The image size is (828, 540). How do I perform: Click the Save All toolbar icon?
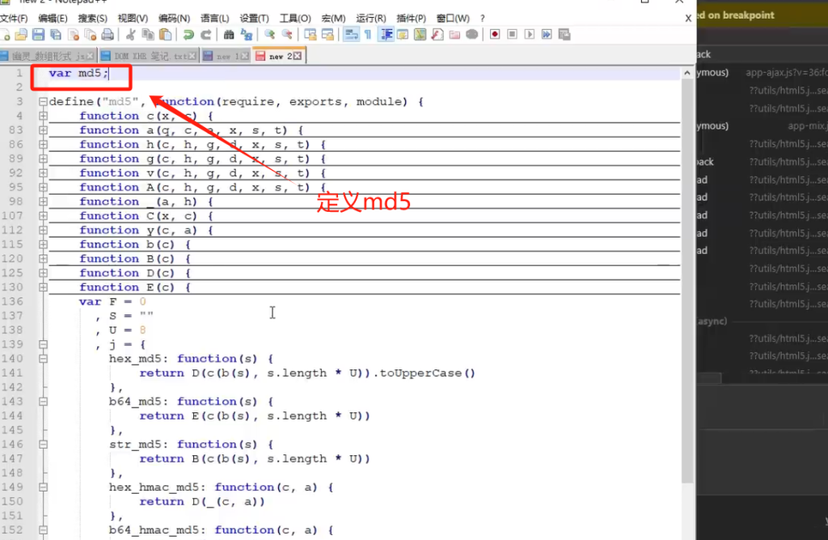(x=56, y=35)
